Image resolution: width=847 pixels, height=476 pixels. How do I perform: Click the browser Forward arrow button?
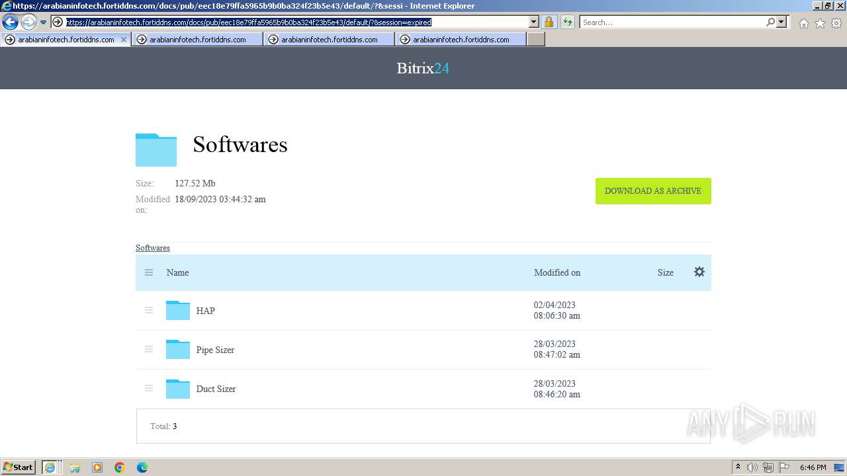tap(28, 22)
